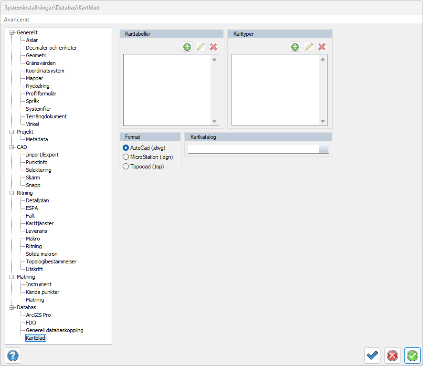Cancel dialog with red X button

[392, 356]
